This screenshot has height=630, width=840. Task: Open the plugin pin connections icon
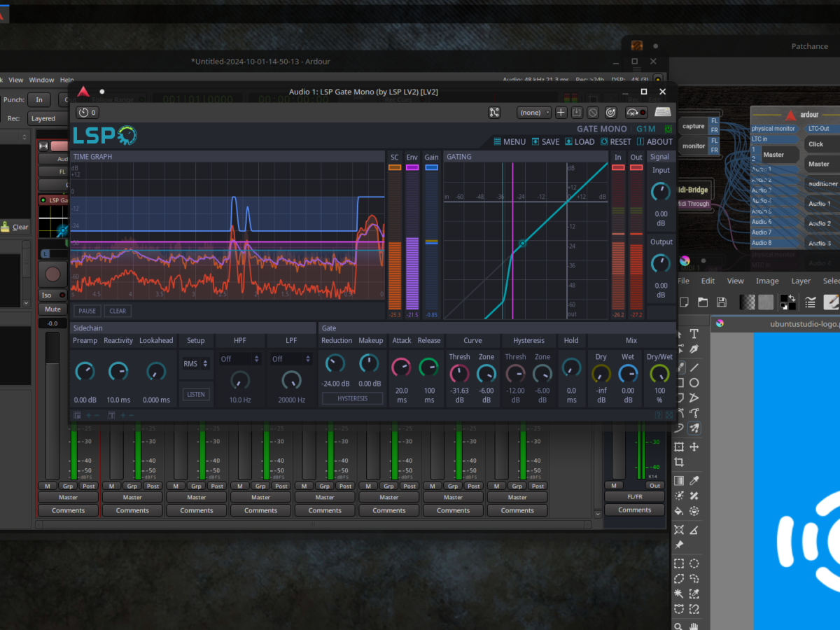[494, 113]
